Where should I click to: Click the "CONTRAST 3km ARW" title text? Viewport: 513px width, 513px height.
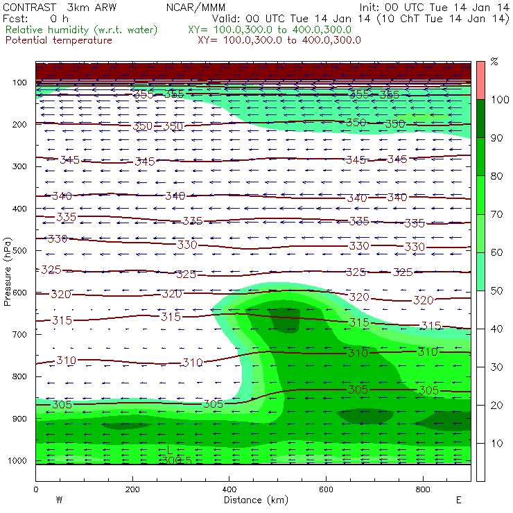[60, 8]
